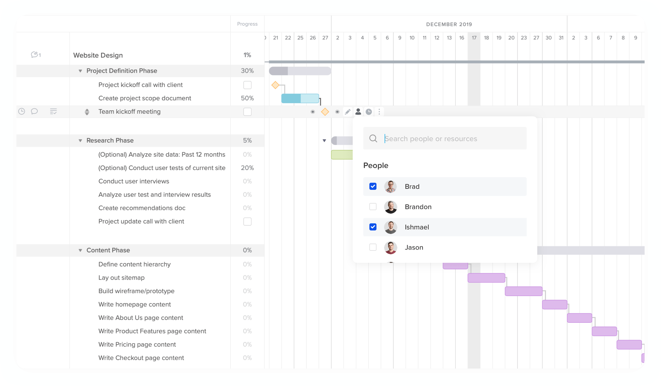
Task: Select Jason from the people list
Action: (373, 247)
